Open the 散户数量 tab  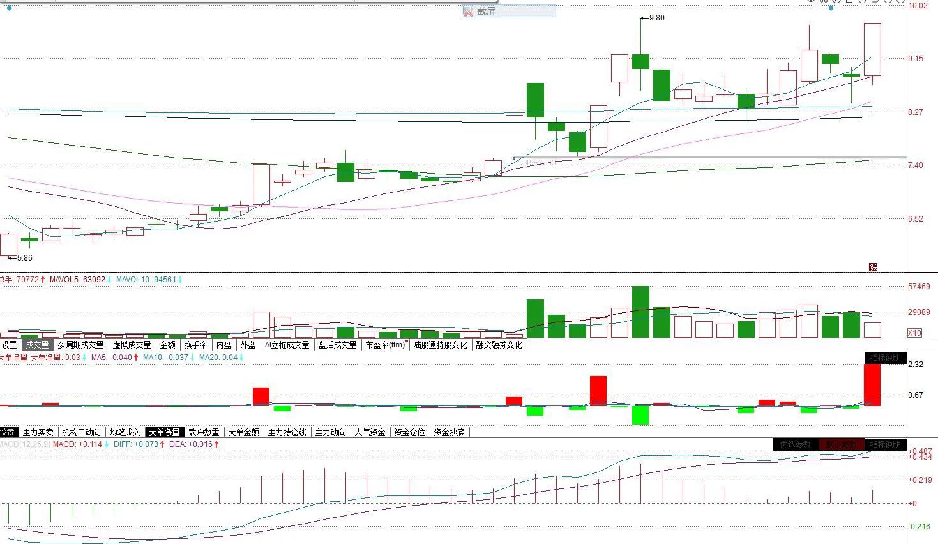click(x=204, y=432)
